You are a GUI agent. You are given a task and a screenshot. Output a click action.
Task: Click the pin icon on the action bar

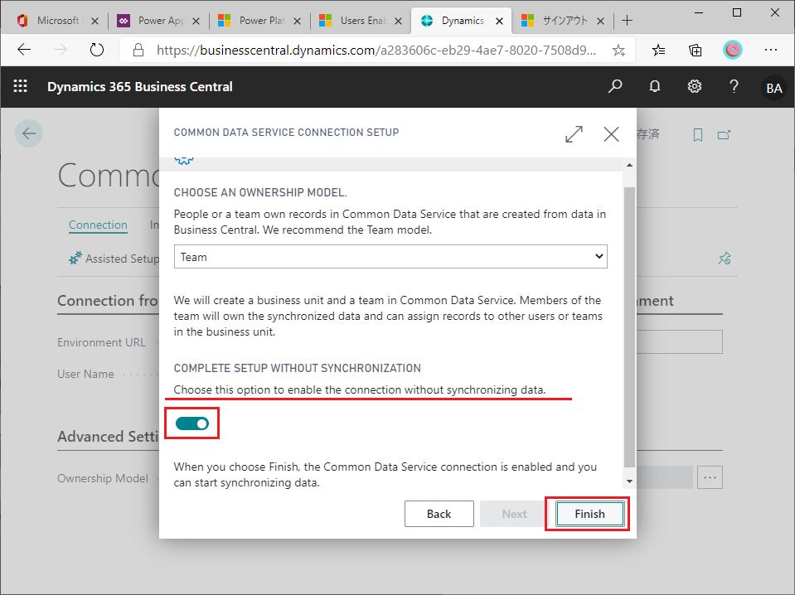(x=724, y=259)
